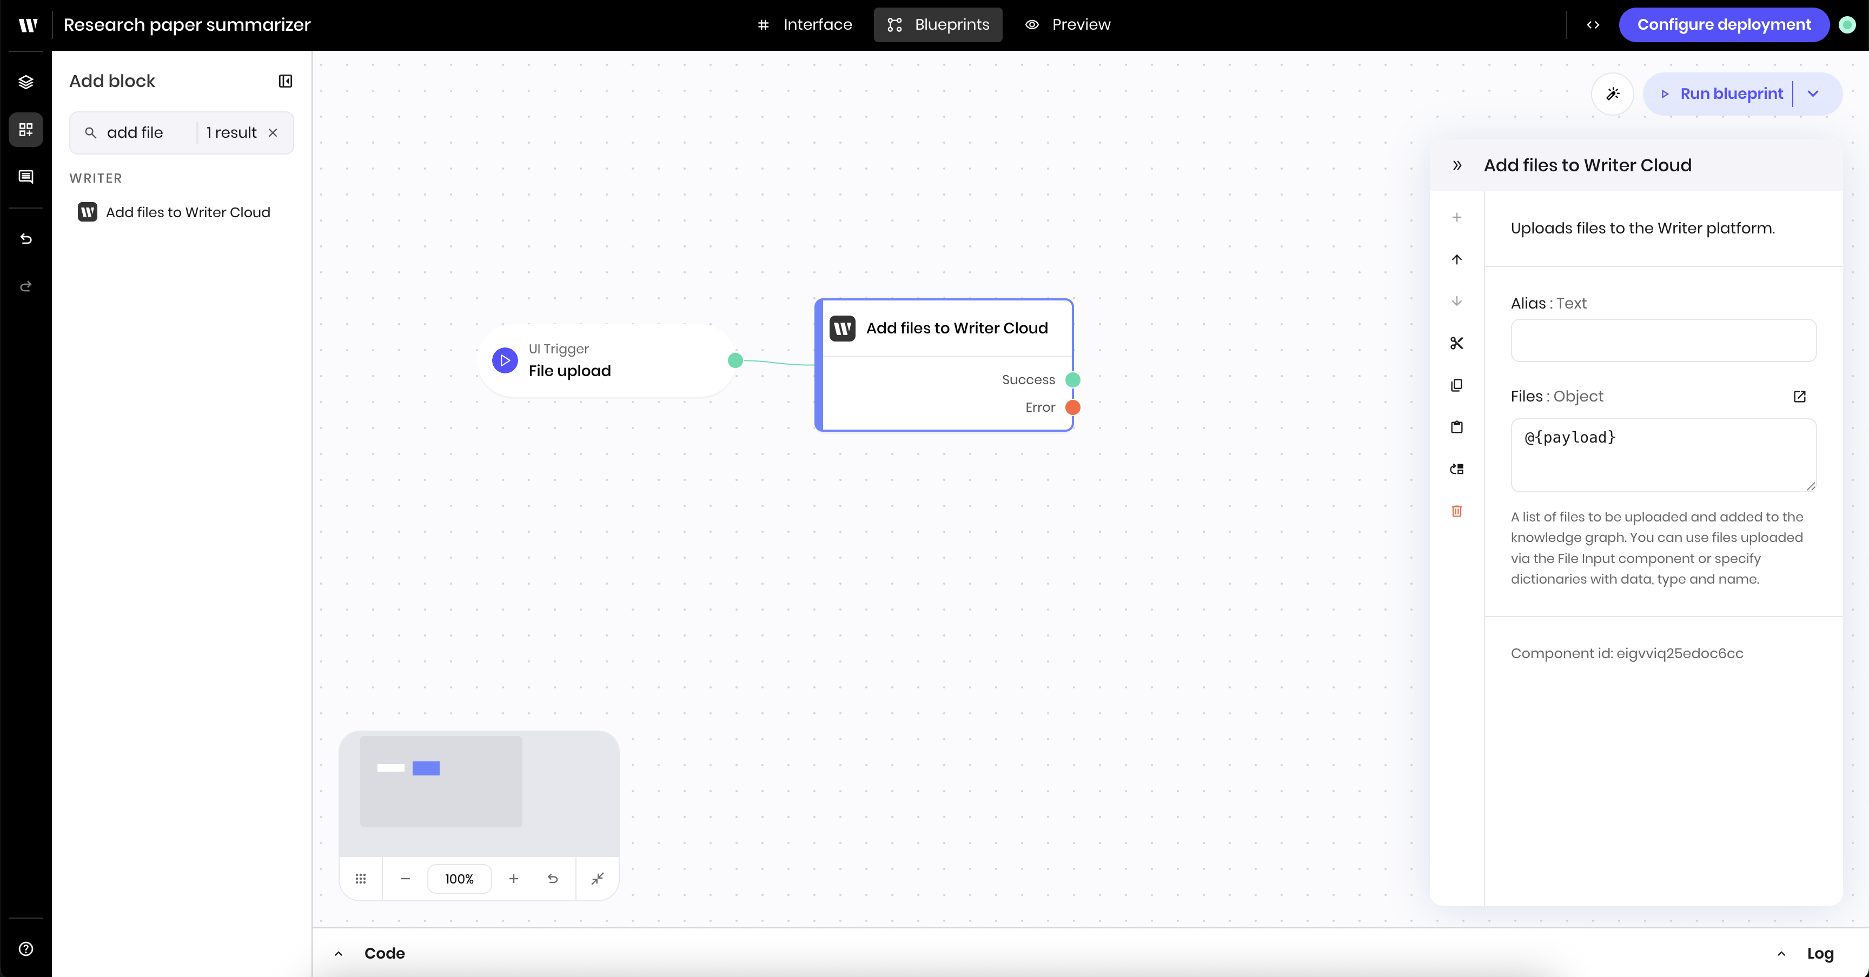Viewport: 1869px width, 977px height.
Task: Toggle the Add block sidebar panel icon
Action: 285,81
